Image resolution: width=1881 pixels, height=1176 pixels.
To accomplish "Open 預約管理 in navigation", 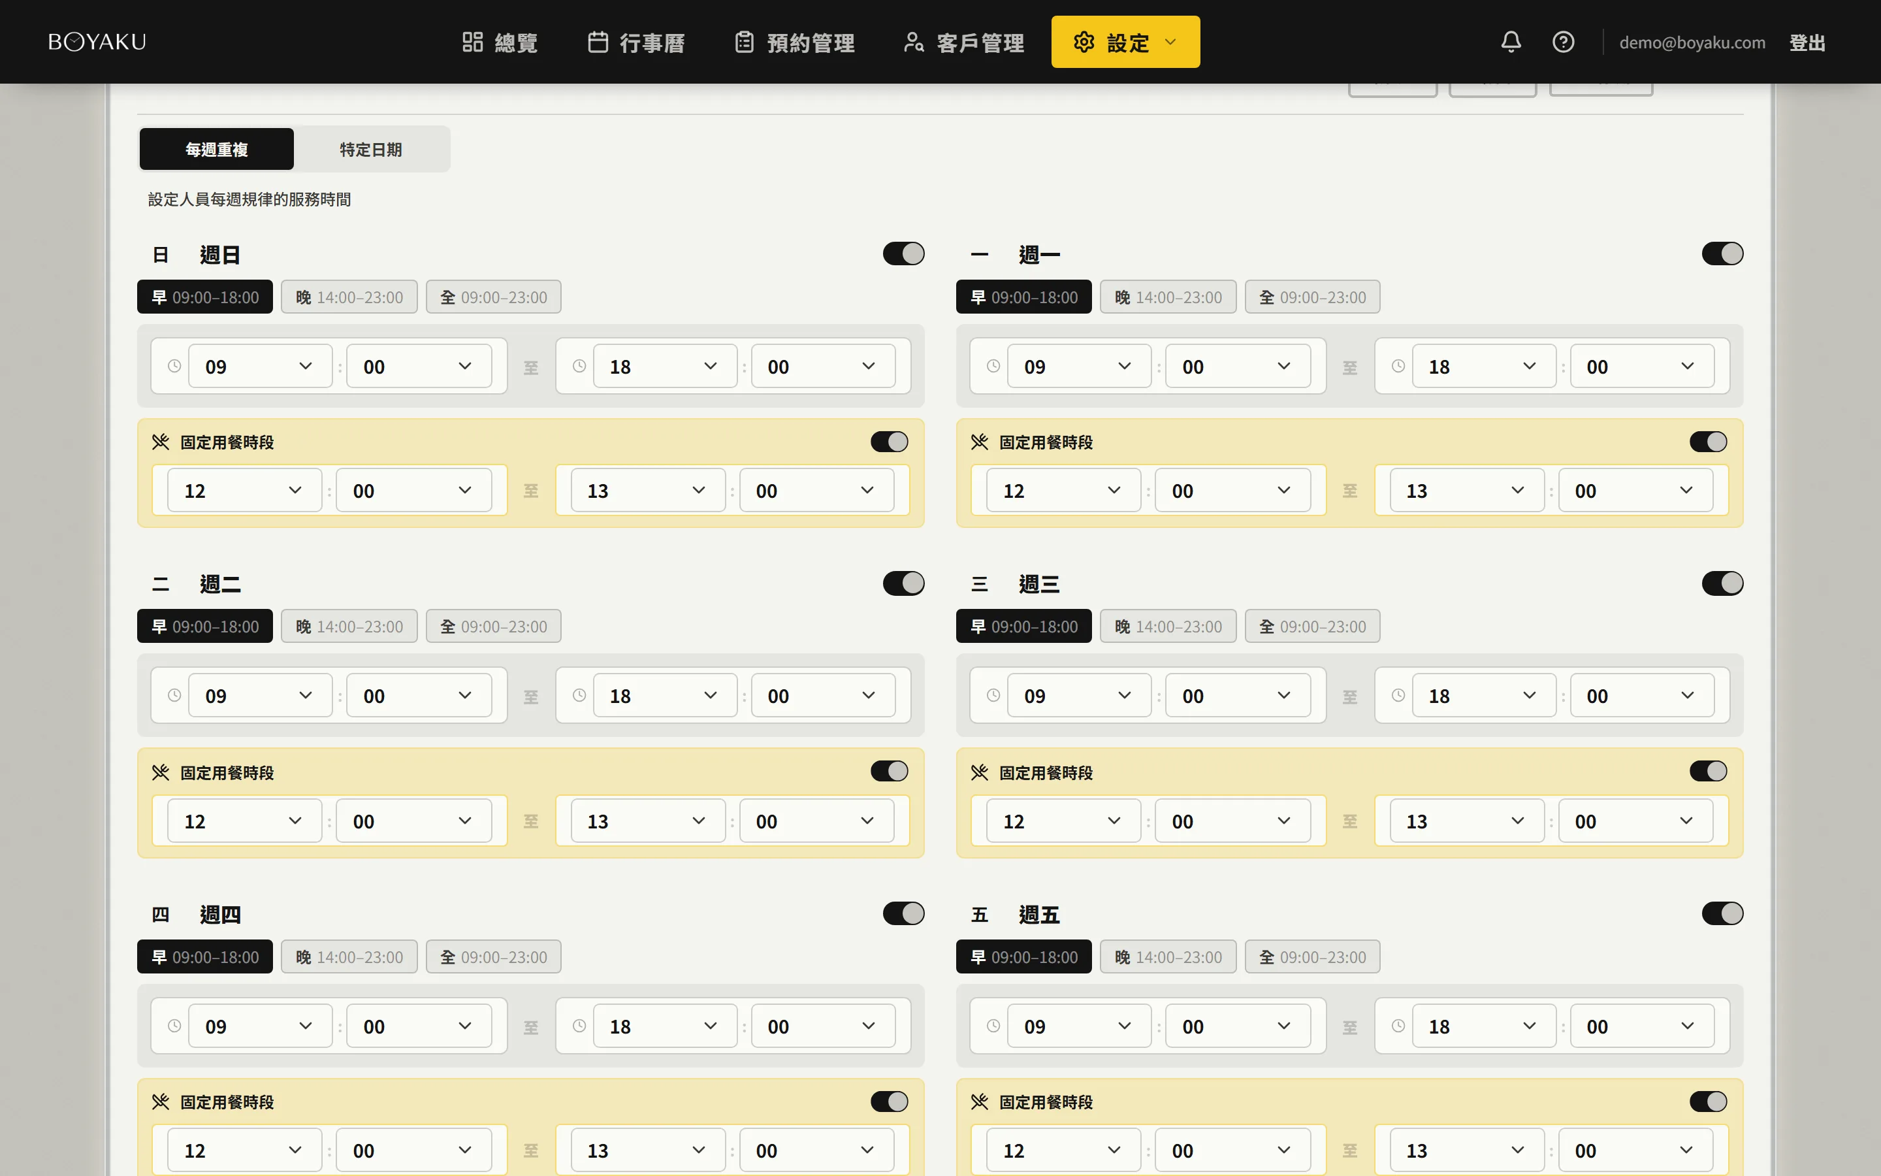I will point(794,42).
